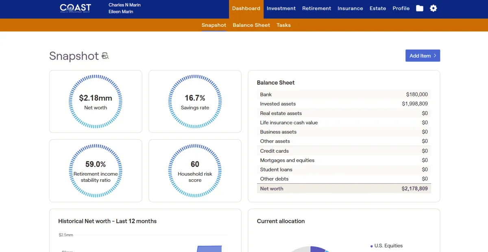Click the Retirement income stability ratio gauge
Screen dimensions: 488x252
(96, 171)
